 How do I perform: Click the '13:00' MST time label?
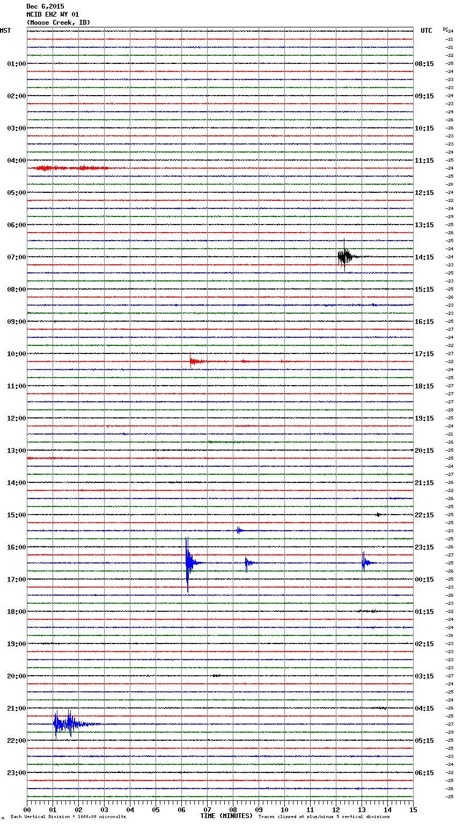coord(17,451)
